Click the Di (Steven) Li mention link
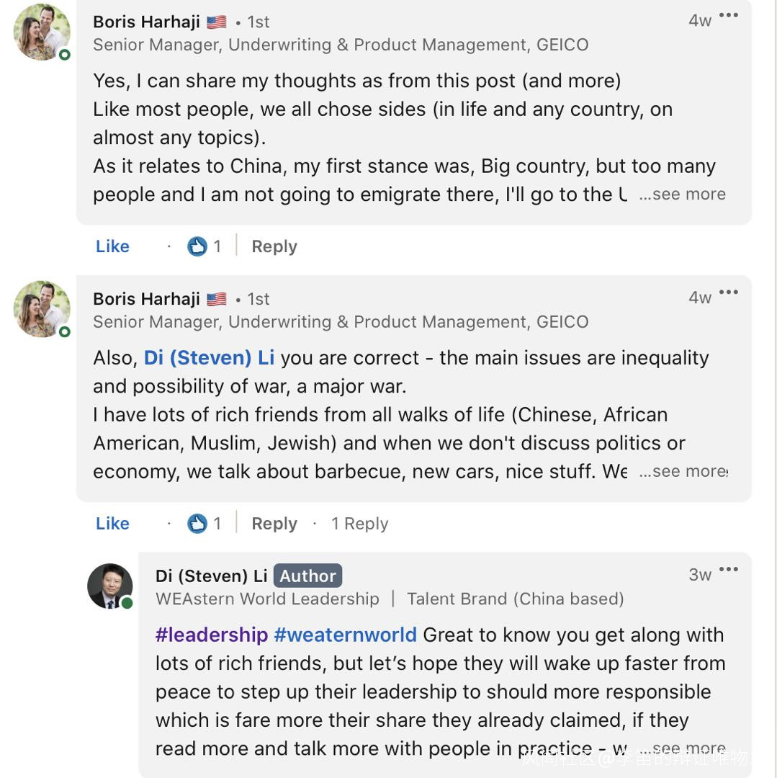The height and width of the screenshot is (778, 777). click(209, 358)
